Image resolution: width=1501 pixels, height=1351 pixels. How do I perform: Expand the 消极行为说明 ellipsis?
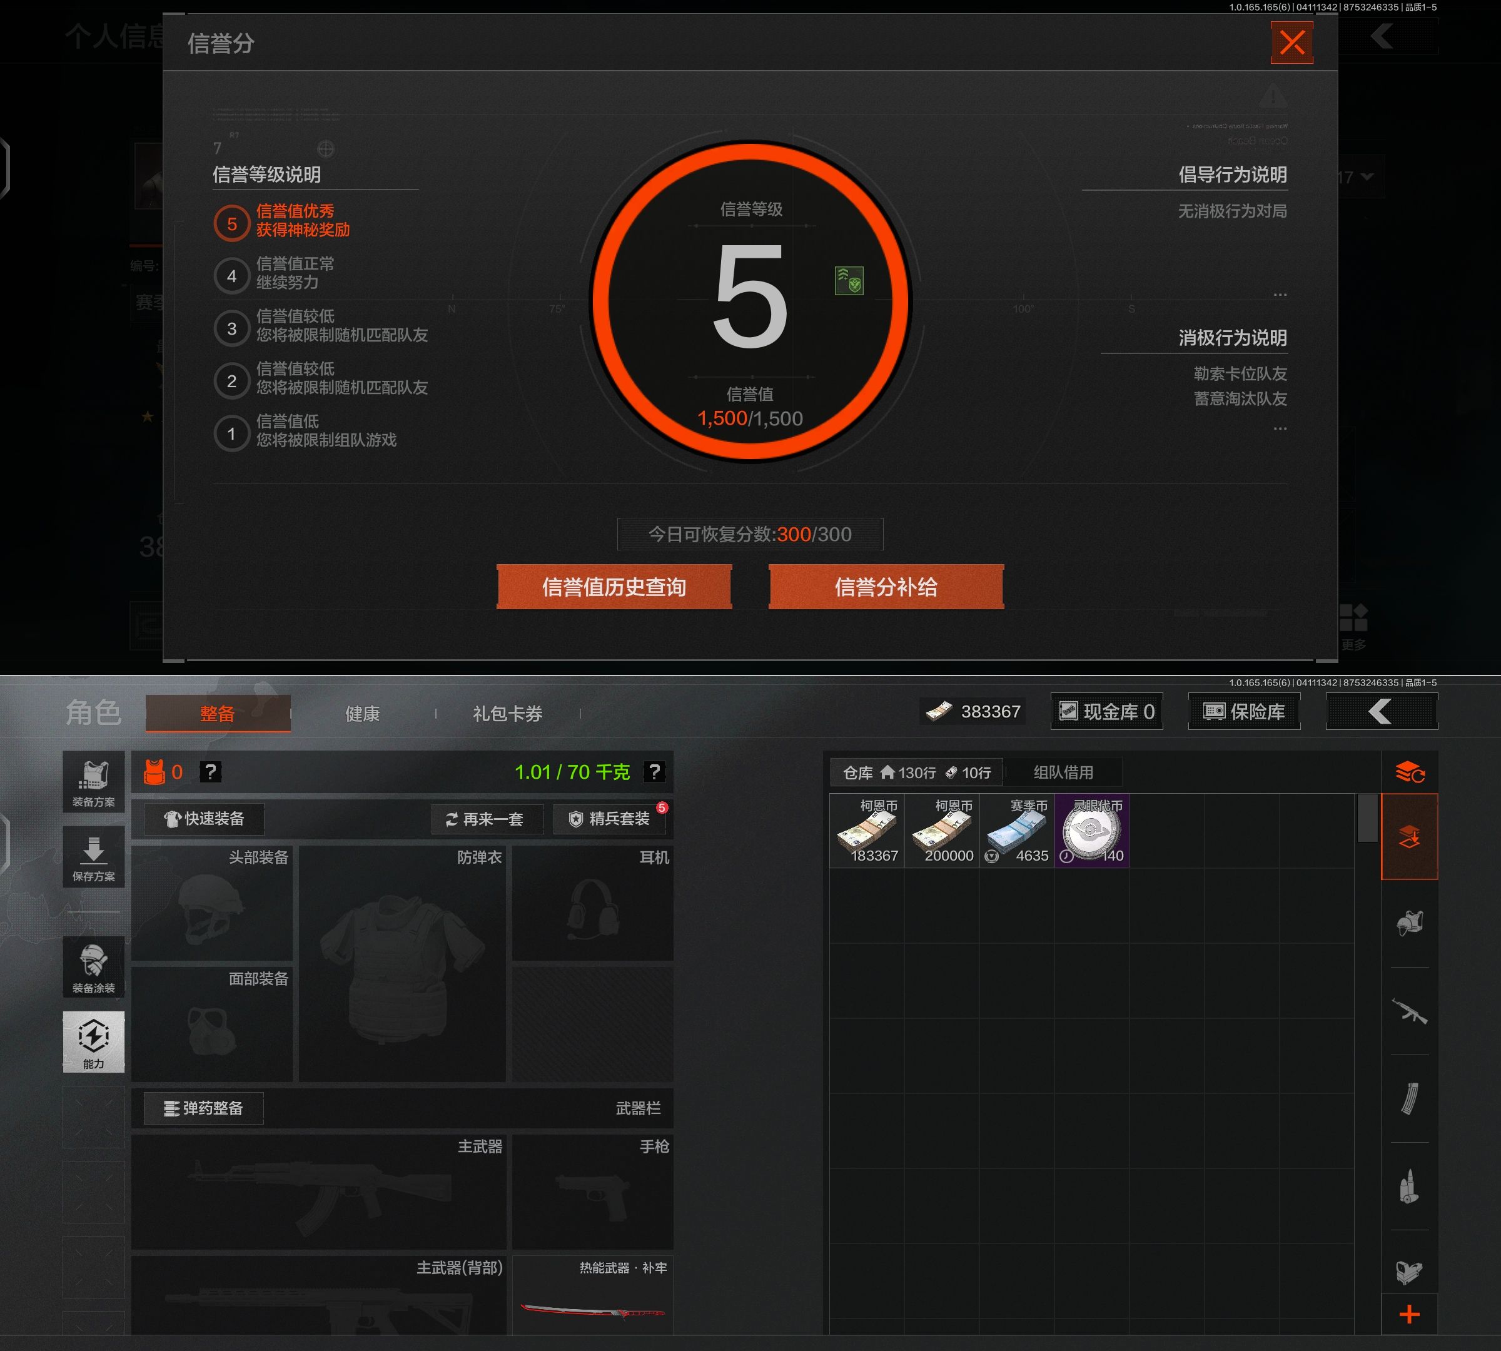click(x=1280, y=428)
